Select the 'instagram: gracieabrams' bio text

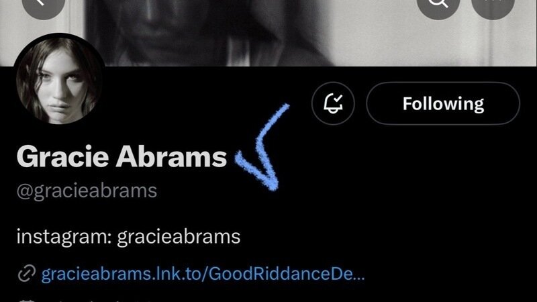(x=128, y=237)
